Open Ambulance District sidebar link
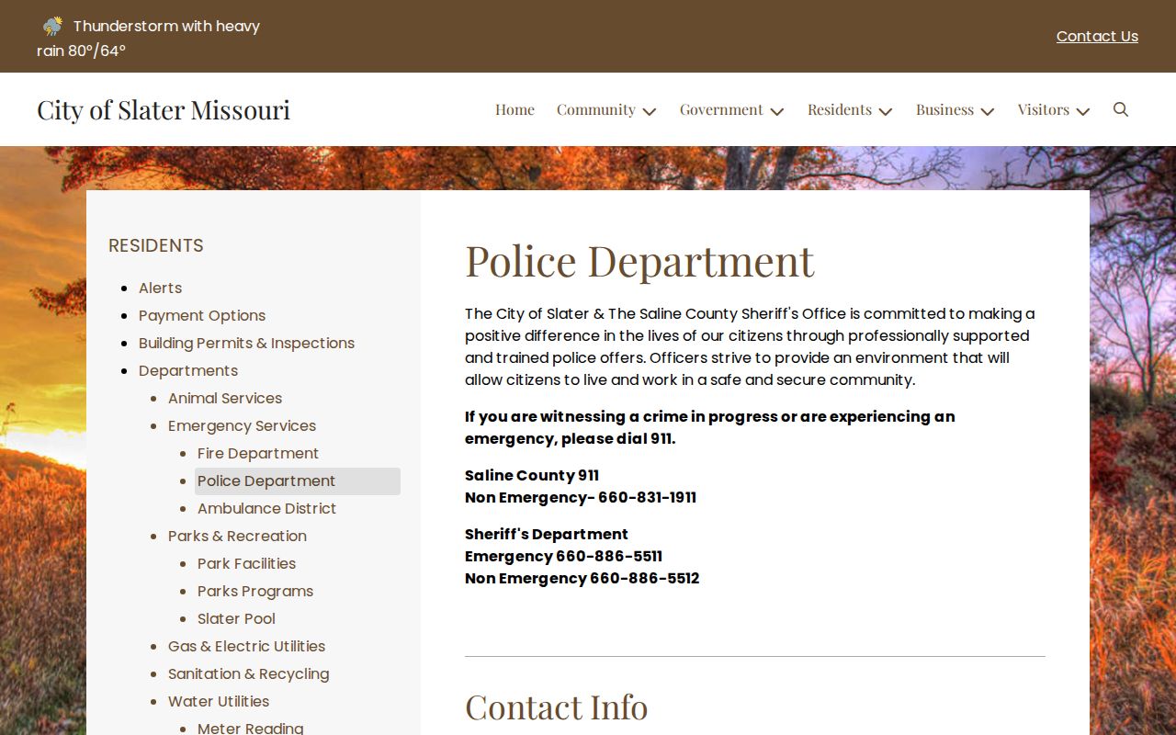1176x735 pixels. pyautogui.click(x=266, y=508)
